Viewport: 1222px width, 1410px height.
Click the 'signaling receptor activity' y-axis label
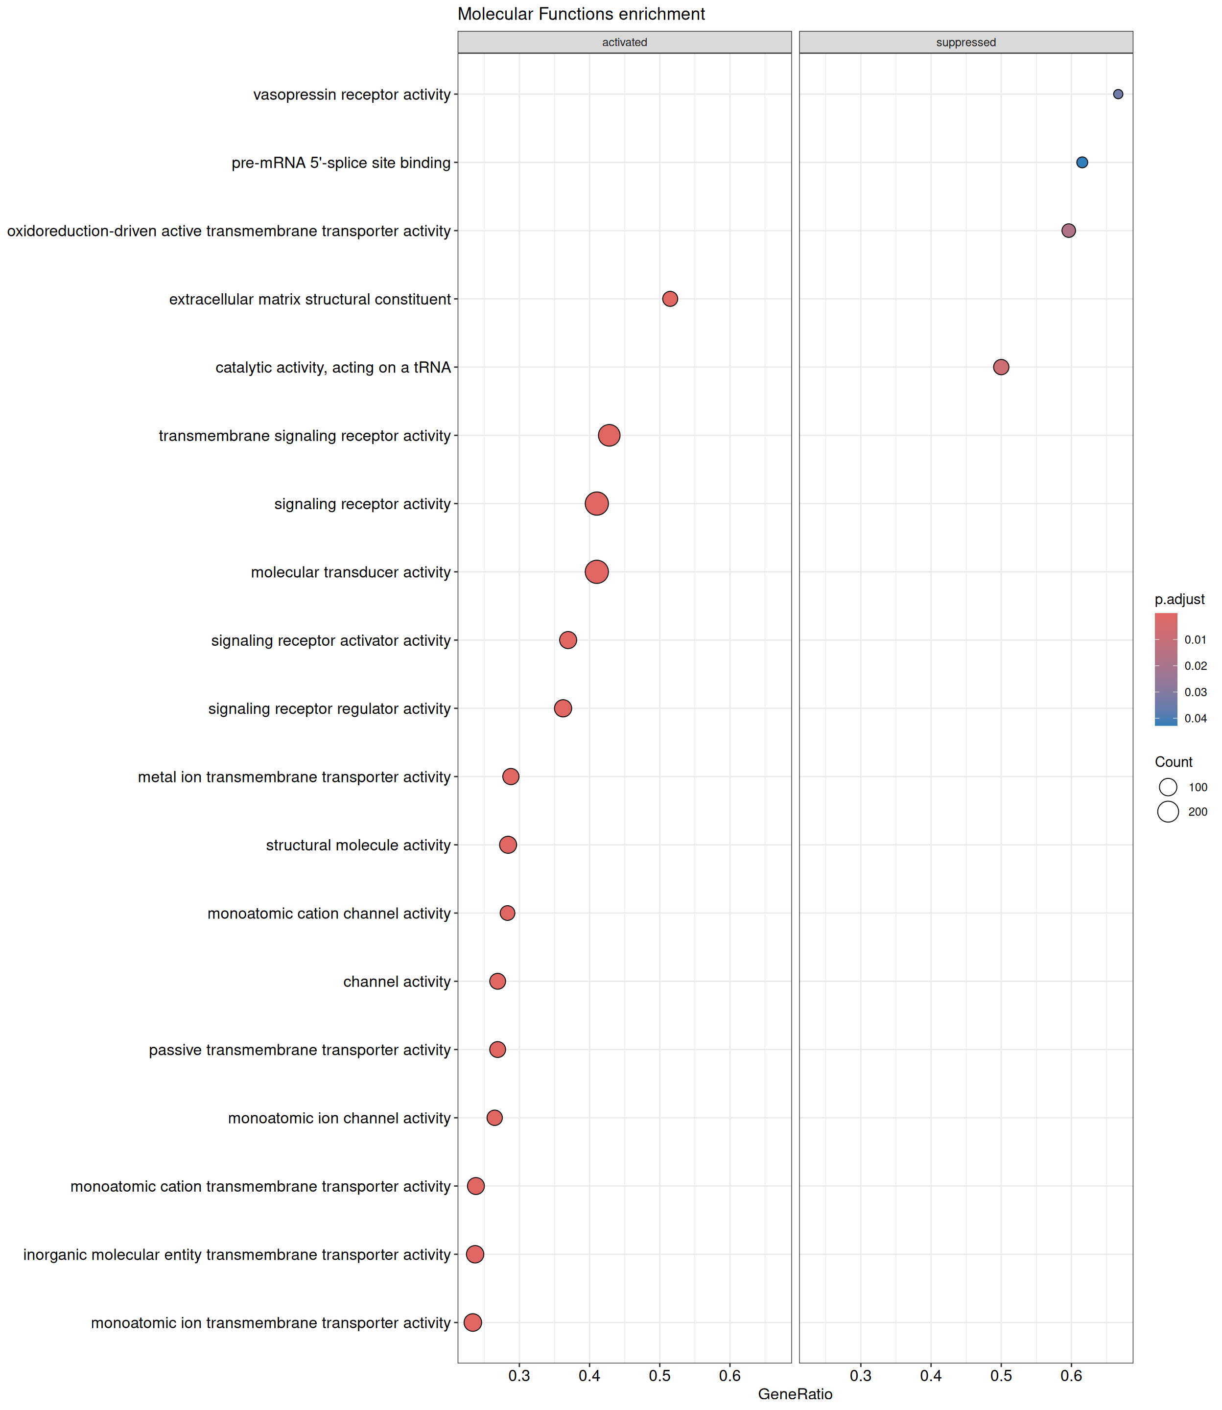click(x=362, y=504)
